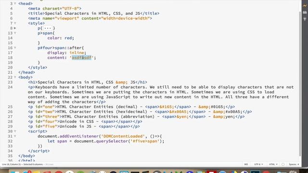Click the opening title tag on line 5
308x173 pixels.
37,13
